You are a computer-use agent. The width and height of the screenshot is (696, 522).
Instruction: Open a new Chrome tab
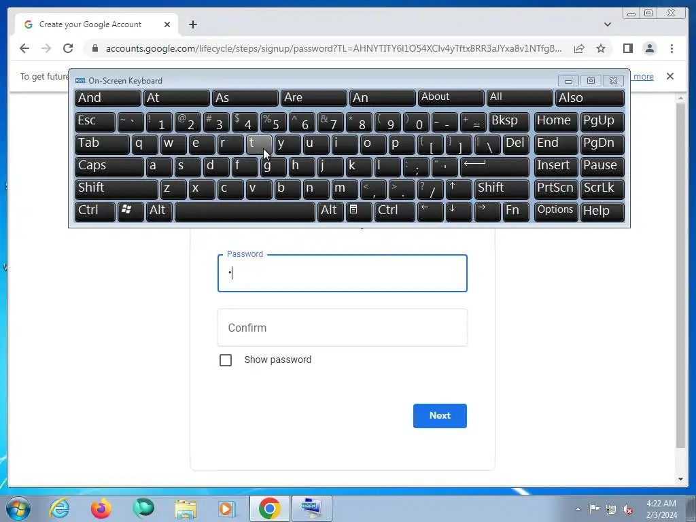click(192, 24)
